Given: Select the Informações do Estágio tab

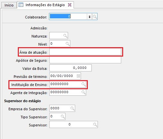Looking at the screenshot, I should [x=45, y=5].
